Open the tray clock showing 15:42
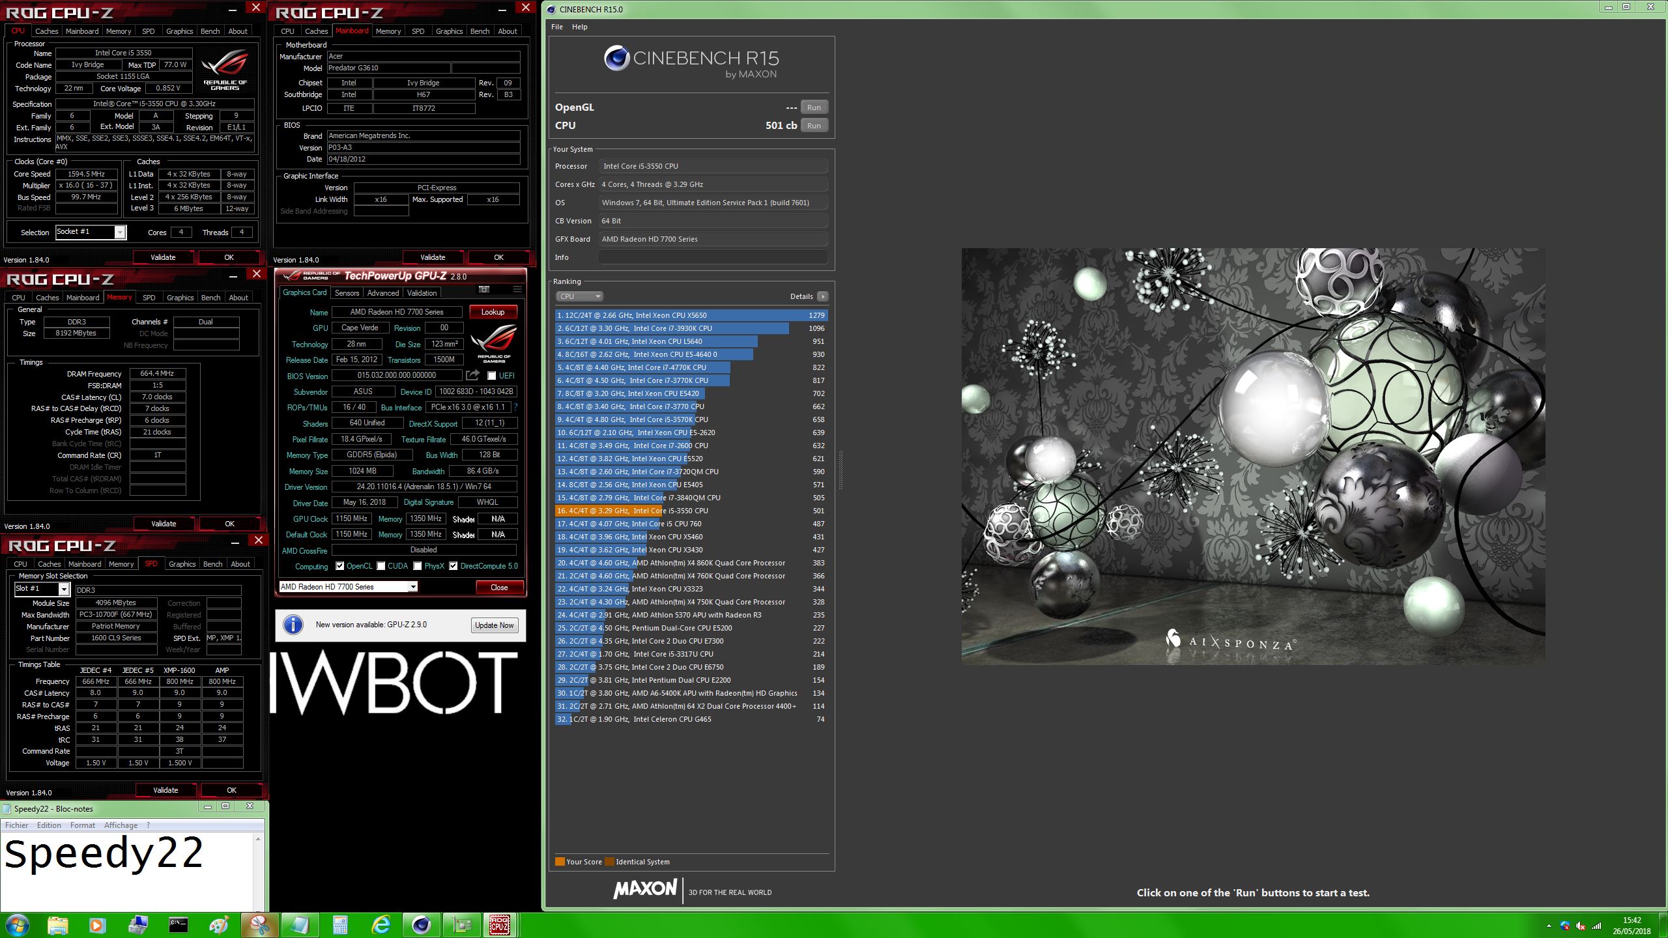Viewport: 1668px width, 938px height. point(1632,926)
